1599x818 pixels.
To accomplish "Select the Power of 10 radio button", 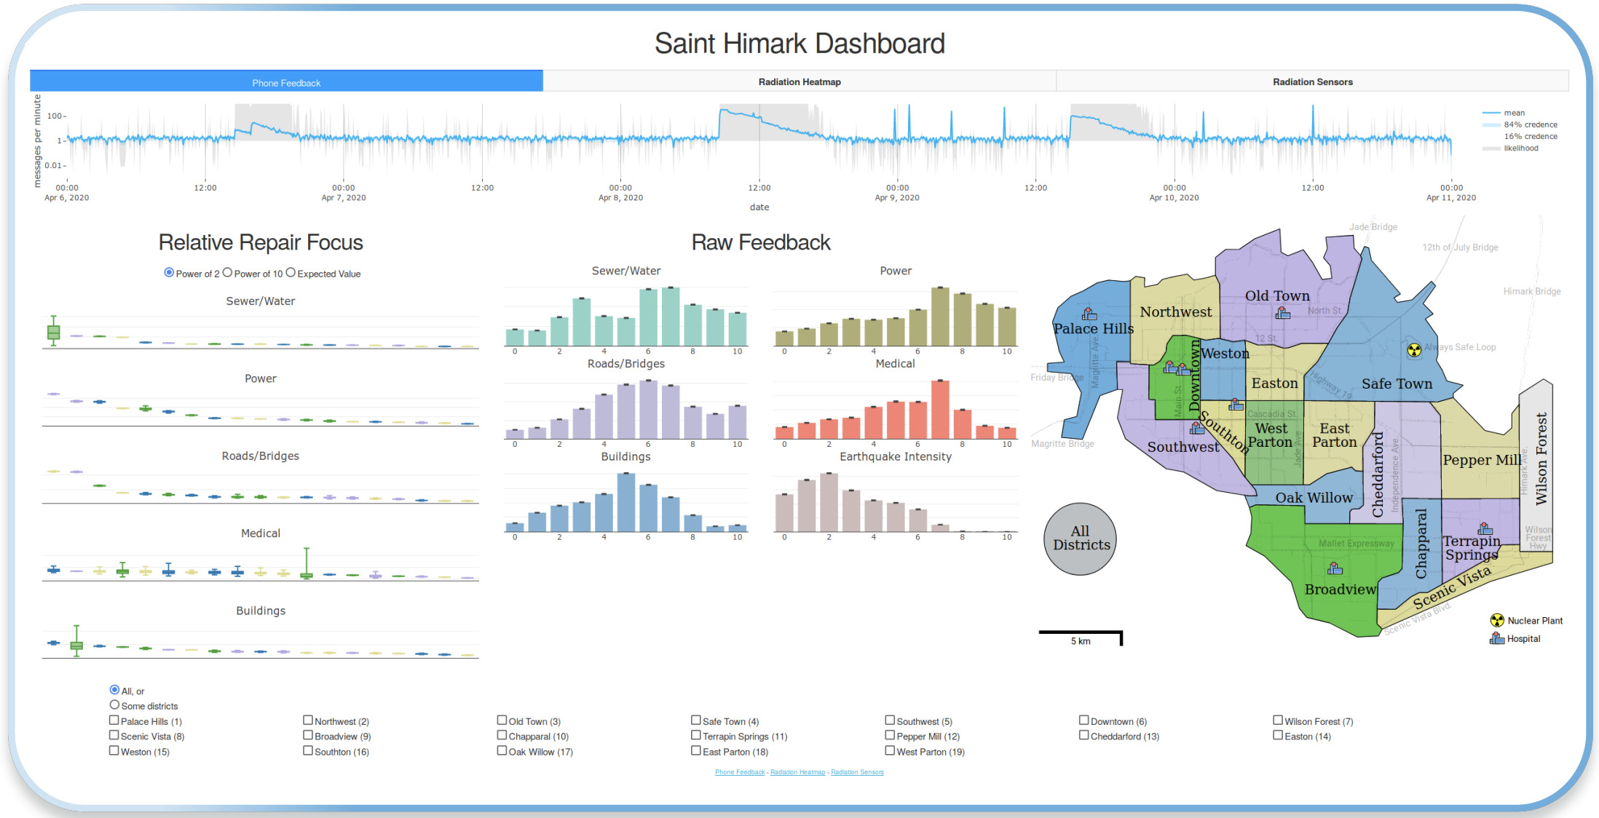I will [x=227, y=273].
